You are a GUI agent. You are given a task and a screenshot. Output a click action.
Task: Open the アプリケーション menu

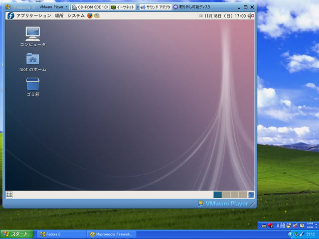pyautogui.click(x=33, y=15)
